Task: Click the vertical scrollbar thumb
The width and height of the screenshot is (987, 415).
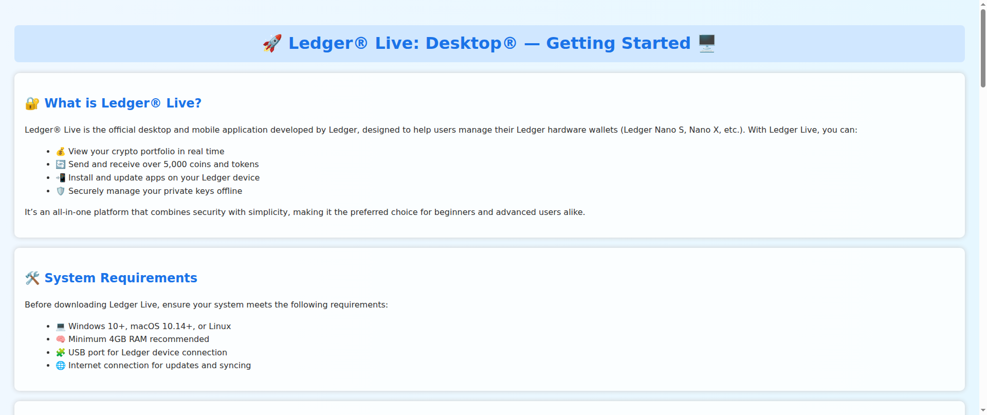Action: click(983, 48)
